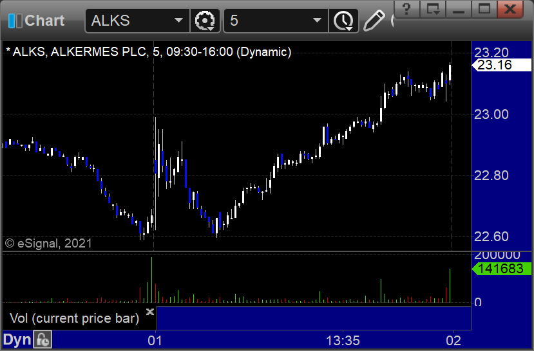Click the ALKS, ALKERMES PLC chart title

pyautogui.click(x=149, y=52)
